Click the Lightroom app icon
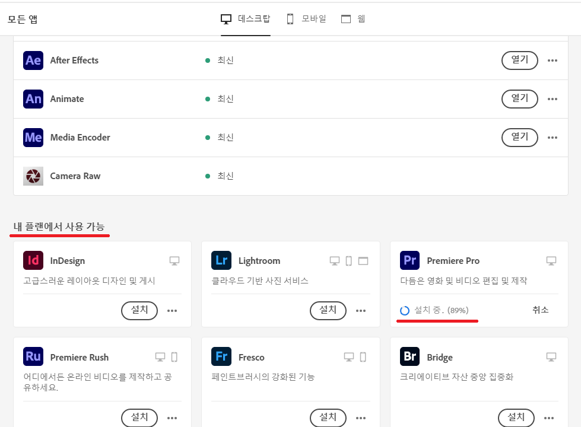The width and height of the screenshot is (581, 427). pyautogui.click(x=221, y=260)
